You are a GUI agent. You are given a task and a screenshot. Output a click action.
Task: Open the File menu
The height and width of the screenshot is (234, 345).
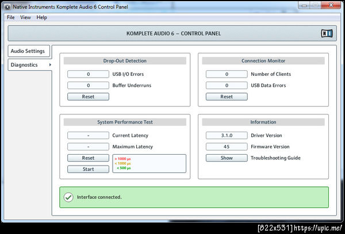click(x=10, y=17)
